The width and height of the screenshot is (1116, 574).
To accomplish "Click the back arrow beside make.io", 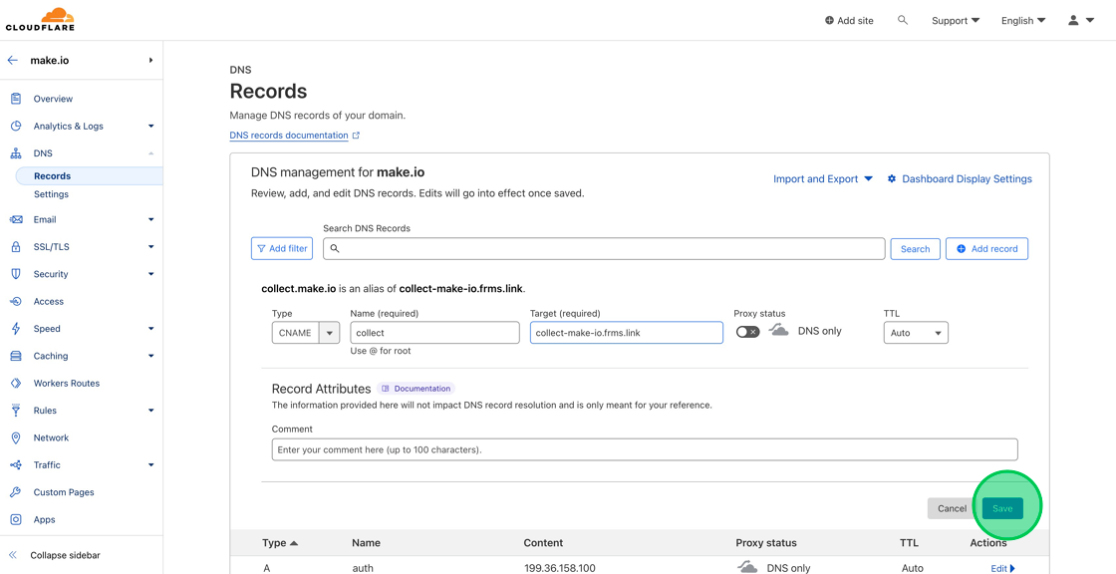I will 14,60.
